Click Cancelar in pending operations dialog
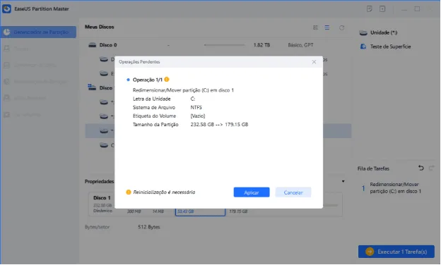 tap(293, 192)
